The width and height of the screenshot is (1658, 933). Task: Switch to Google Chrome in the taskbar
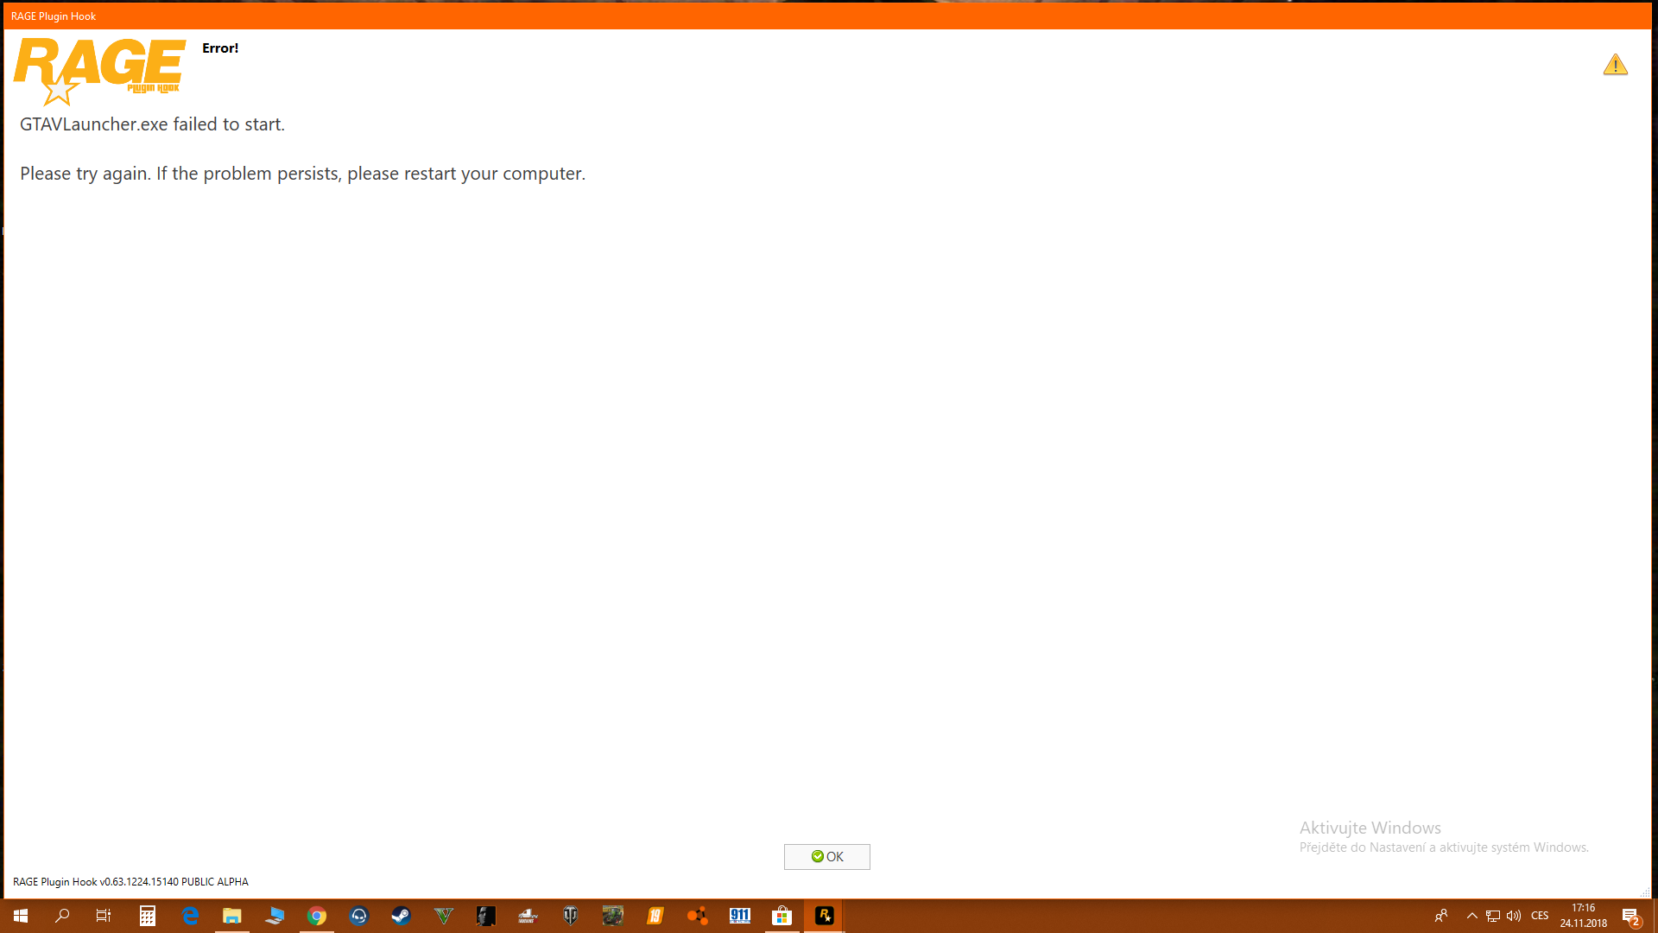point(317,916)
